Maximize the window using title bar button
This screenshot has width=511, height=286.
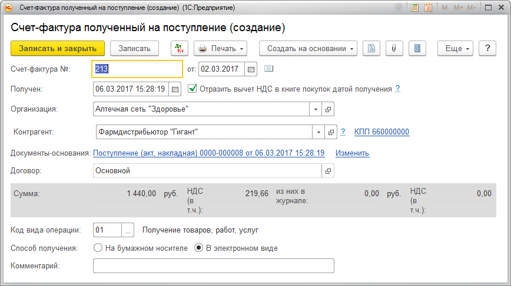[488, 8]
